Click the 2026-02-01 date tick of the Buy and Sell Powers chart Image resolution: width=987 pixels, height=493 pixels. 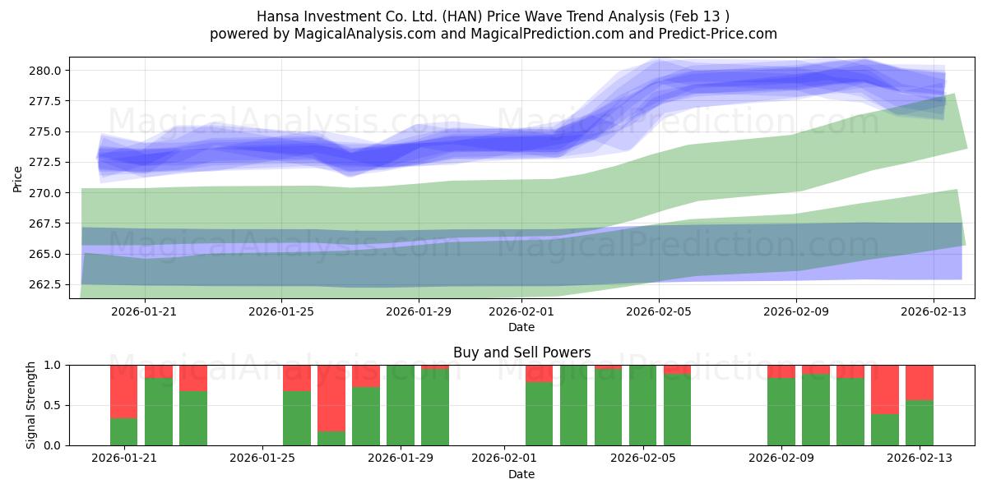(x=504, y=458)
